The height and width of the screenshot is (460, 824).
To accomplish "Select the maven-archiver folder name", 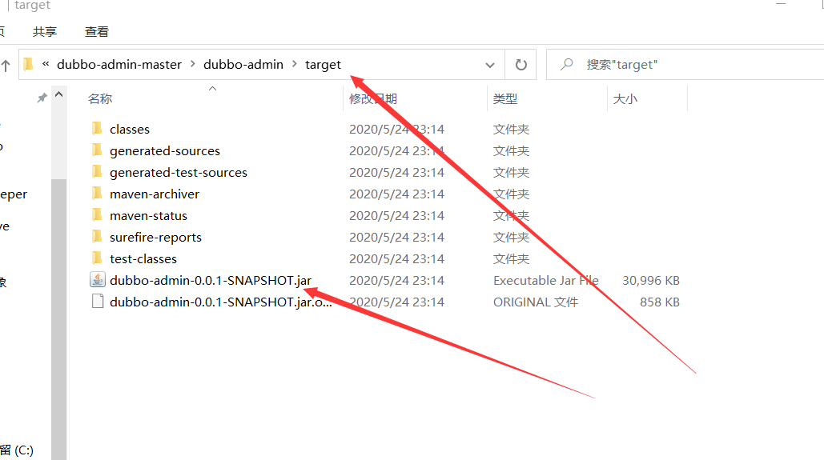I will (x=155, y=194).
